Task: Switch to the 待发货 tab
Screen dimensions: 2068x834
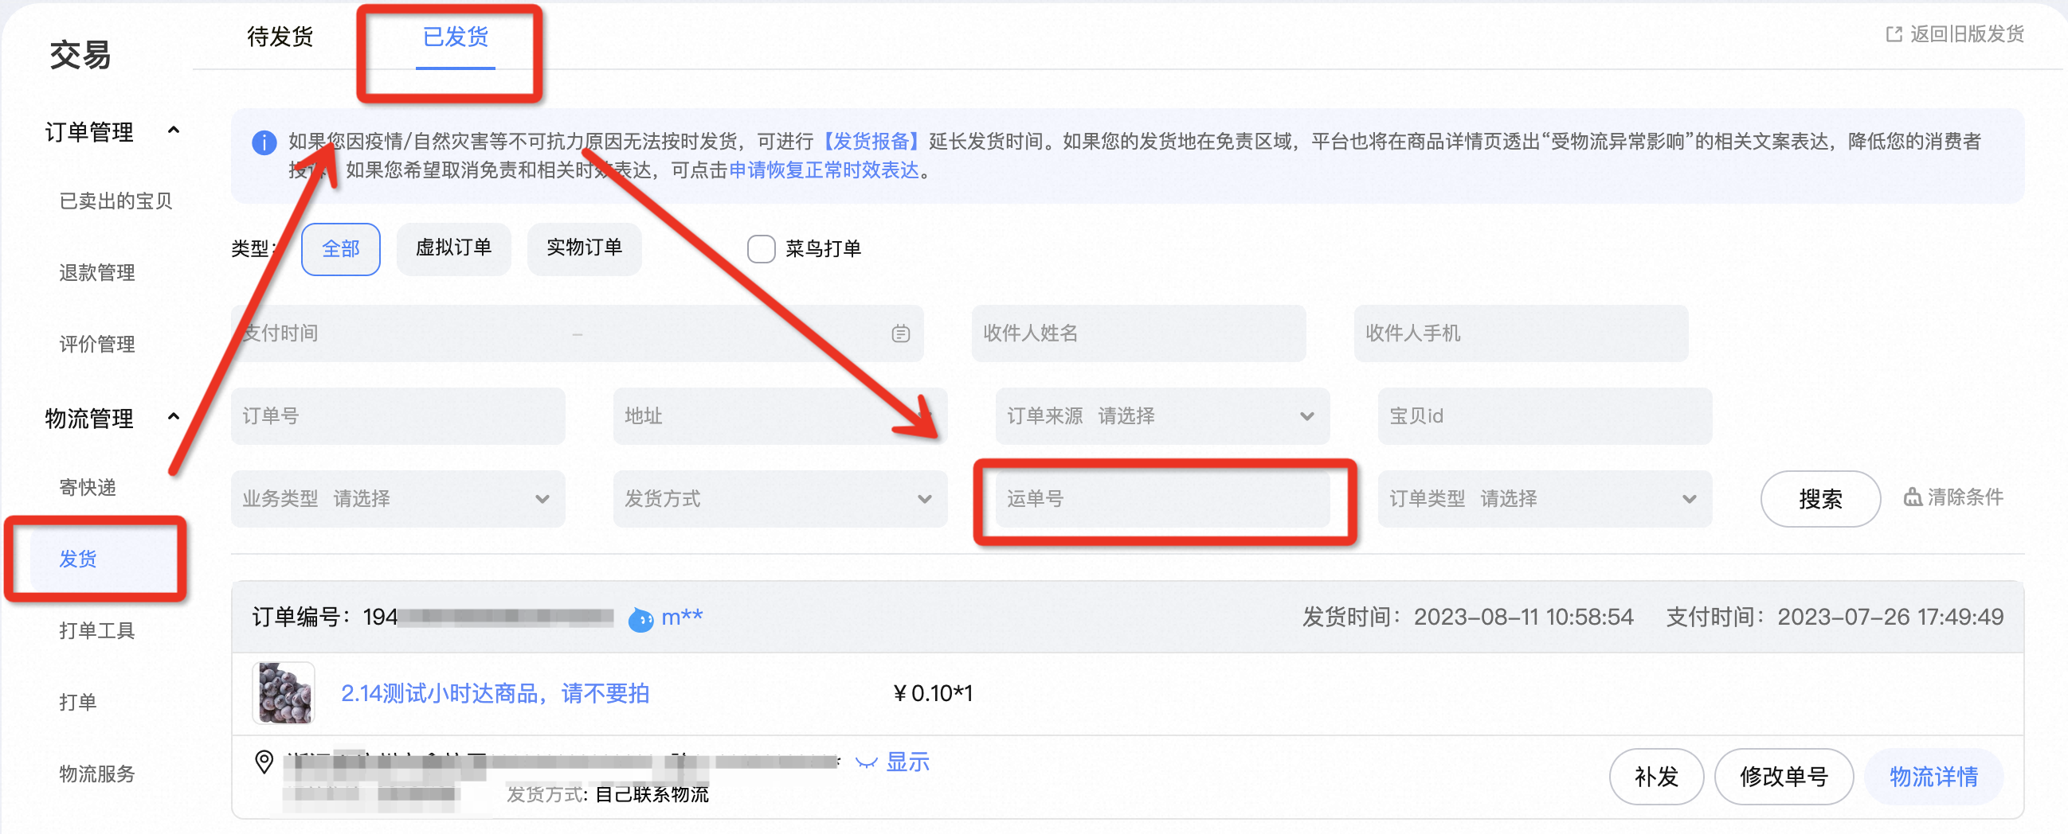Action: point(280,37)
